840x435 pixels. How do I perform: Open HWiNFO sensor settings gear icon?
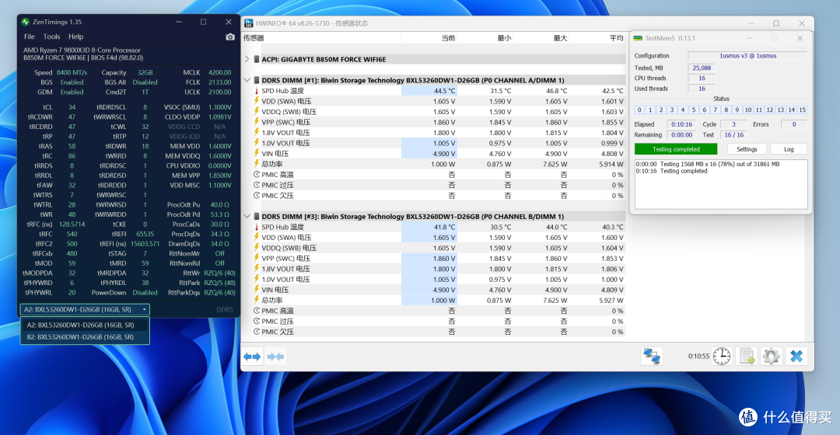coord(772,357)
